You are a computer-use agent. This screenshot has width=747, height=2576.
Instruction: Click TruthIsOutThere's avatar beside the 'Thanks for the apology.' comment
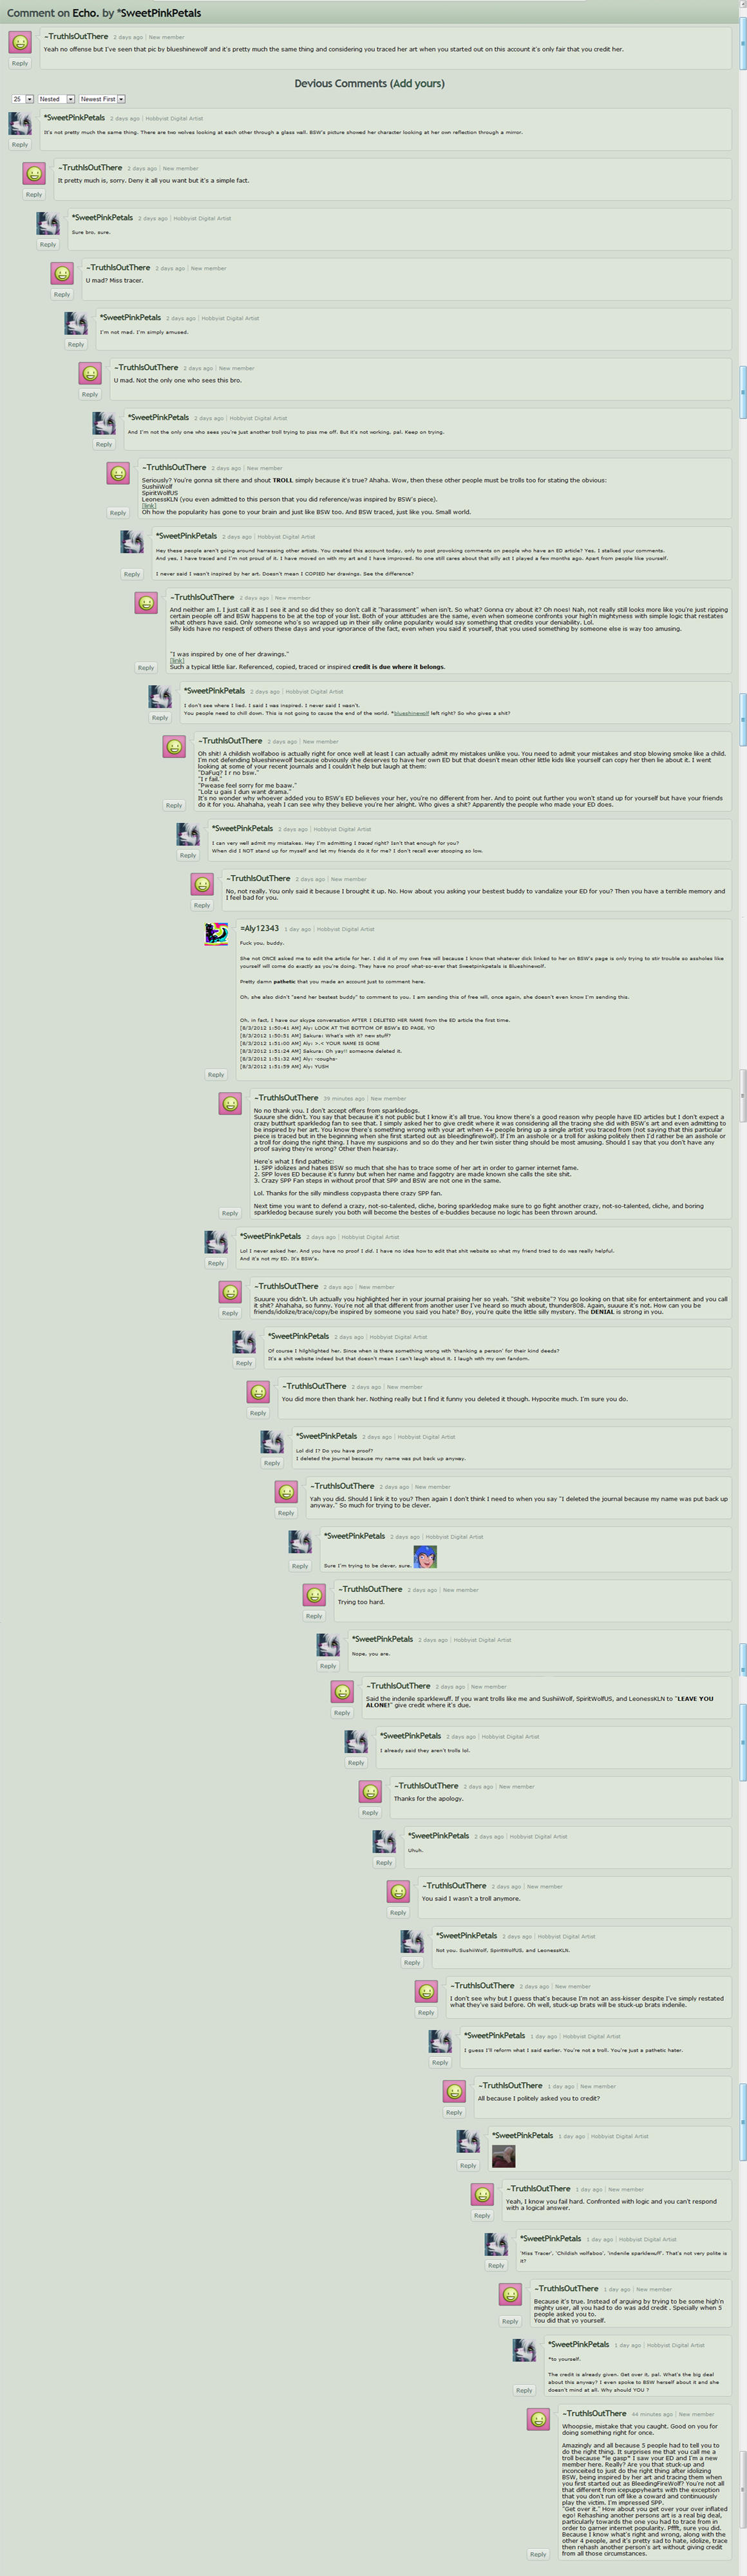[x=370, y=1792]
